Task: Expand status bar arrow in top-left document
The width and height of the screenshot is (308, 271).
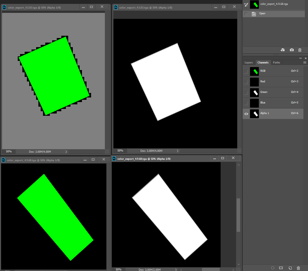Action: (66, 152)
